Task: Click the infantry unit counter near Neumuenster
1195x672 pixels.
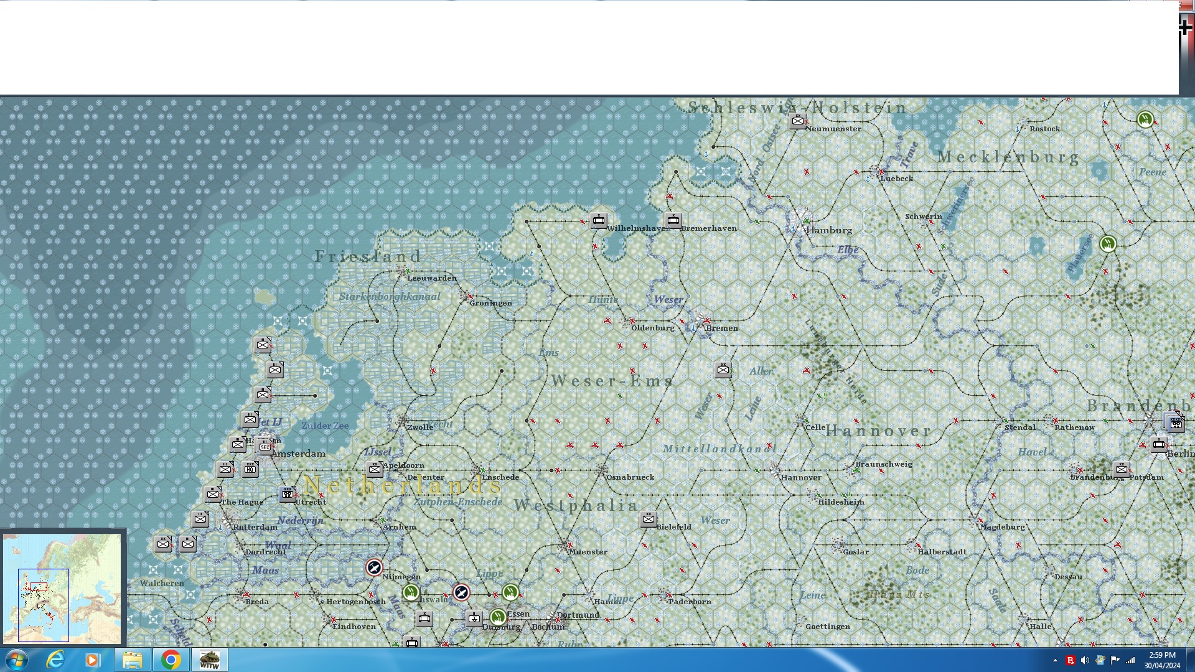Action: [797, 121]
